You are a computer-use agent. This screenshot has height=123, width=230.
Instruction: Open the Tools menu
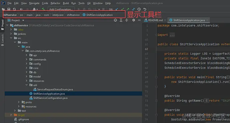[x=81, y=3]
